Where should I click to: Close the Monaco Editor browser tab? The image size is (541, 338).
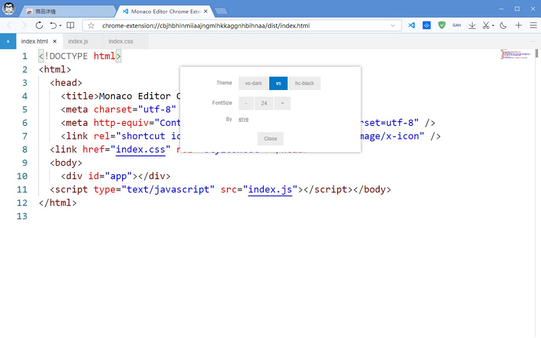point(206,11)
